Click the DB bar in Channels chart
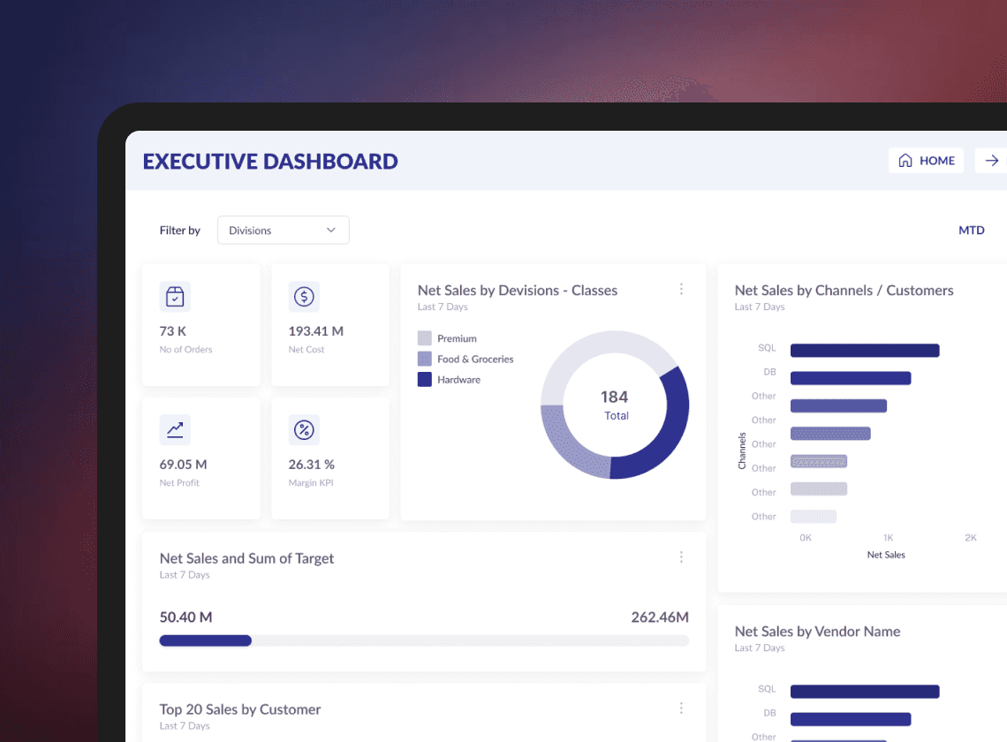 851,378
